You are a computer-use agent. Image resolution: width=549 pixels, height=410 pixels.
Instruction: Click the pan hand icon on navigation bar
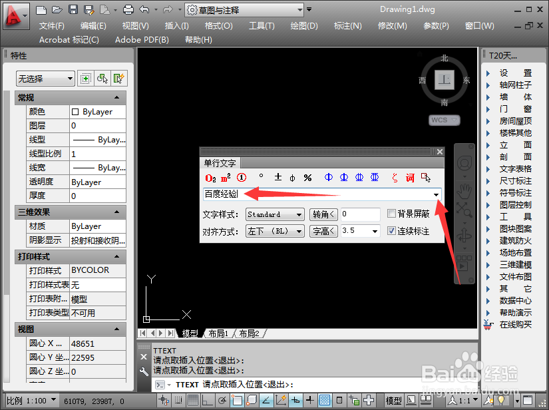coord(464,191)
